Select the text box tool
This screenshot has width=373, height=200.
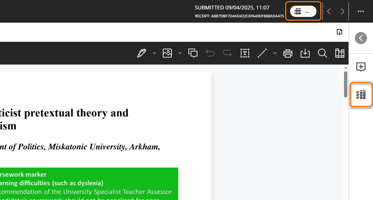[x=245, y=53]
